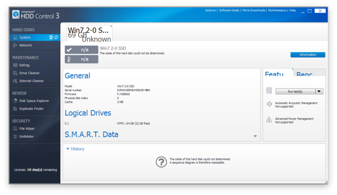Open More Downloads menu link

pos(254,10)
